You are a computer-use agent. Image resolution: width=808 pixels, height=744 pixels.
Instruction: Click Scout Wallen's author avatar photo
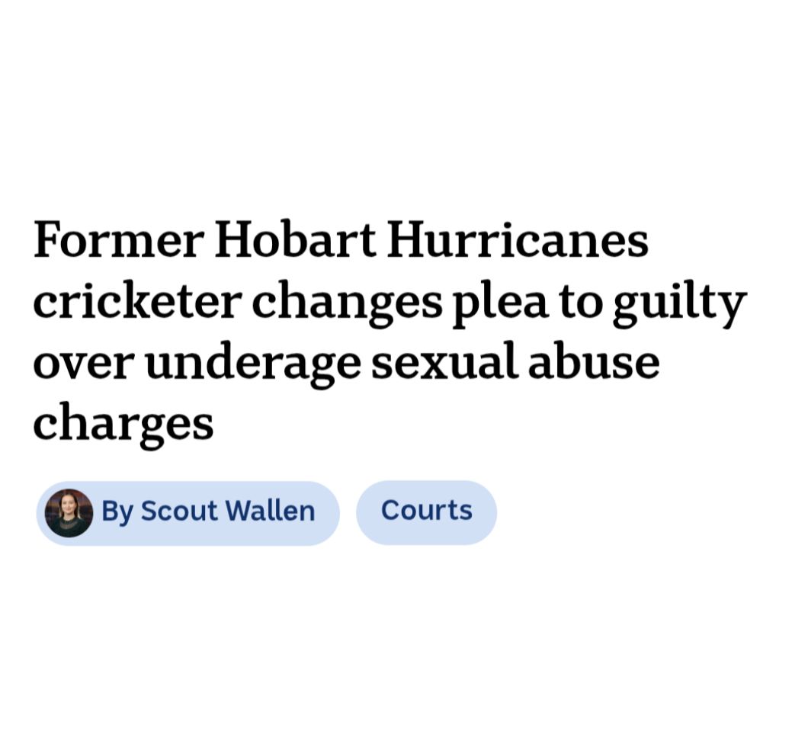tap(69, 513)
